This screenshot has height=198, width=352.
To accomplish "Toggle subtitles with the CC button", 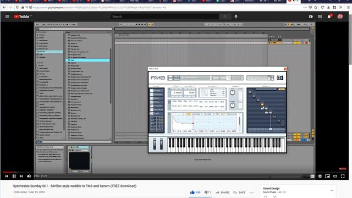I will [312, 176].
